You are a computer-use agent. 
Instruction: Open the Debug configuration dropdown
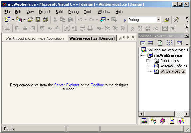pos(158,20)
